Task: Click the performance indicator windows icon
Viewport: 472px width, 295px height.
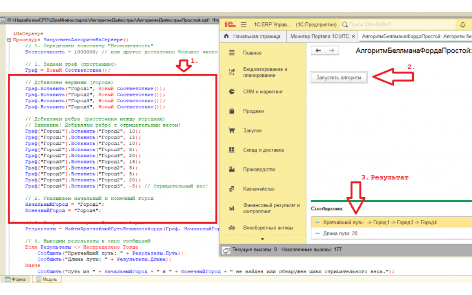Action: [x=226, y=250]
